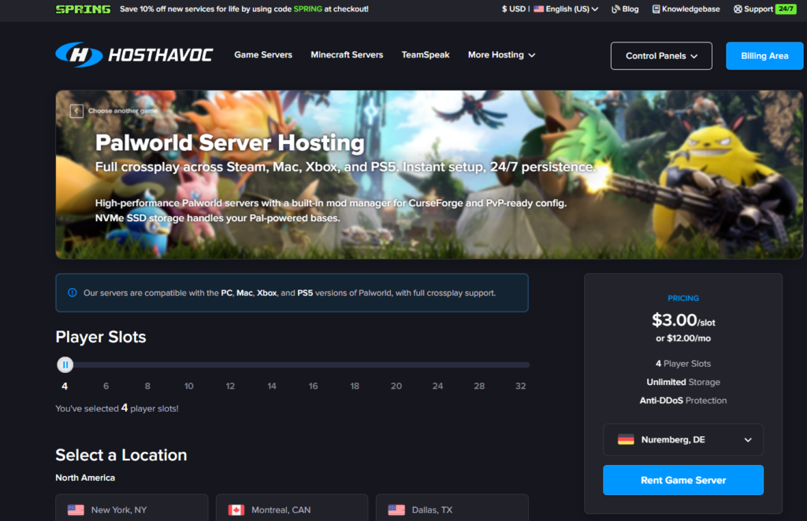807x521 pixels.
Task: Click the Support lifebuoy icon
Action: (738, 9)
